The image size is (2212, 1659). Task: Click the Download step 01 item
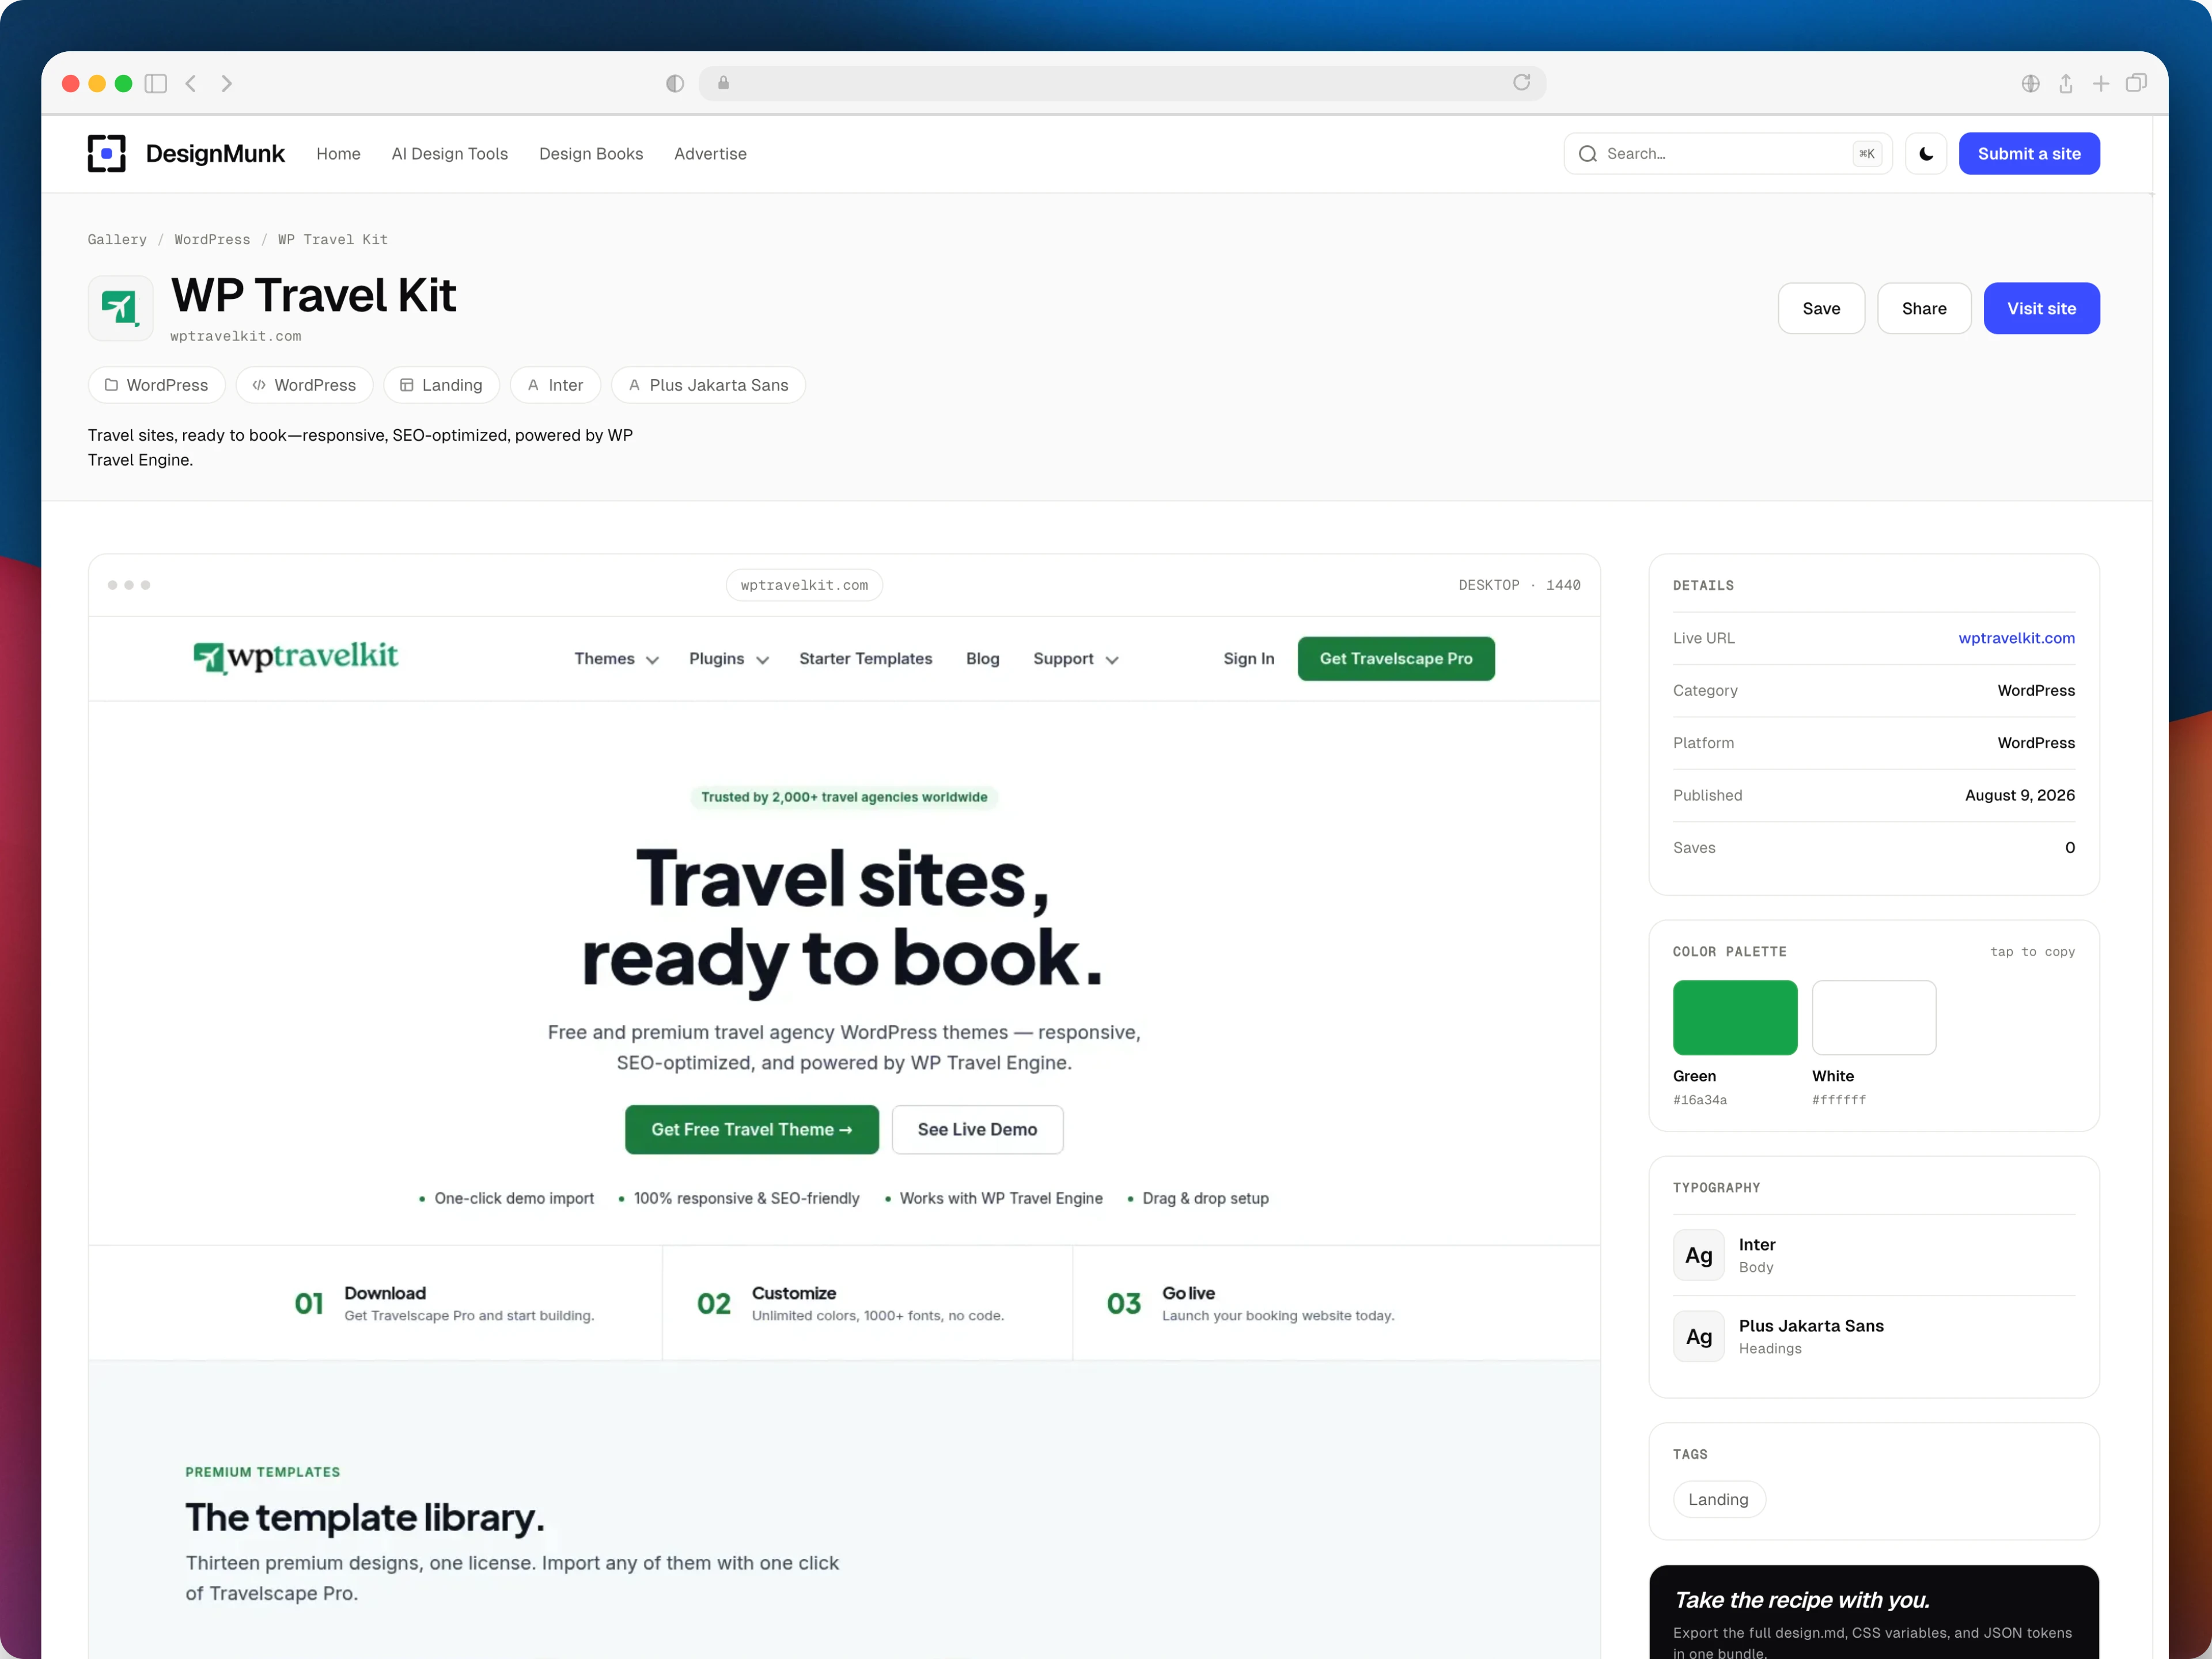(444, 1303)
